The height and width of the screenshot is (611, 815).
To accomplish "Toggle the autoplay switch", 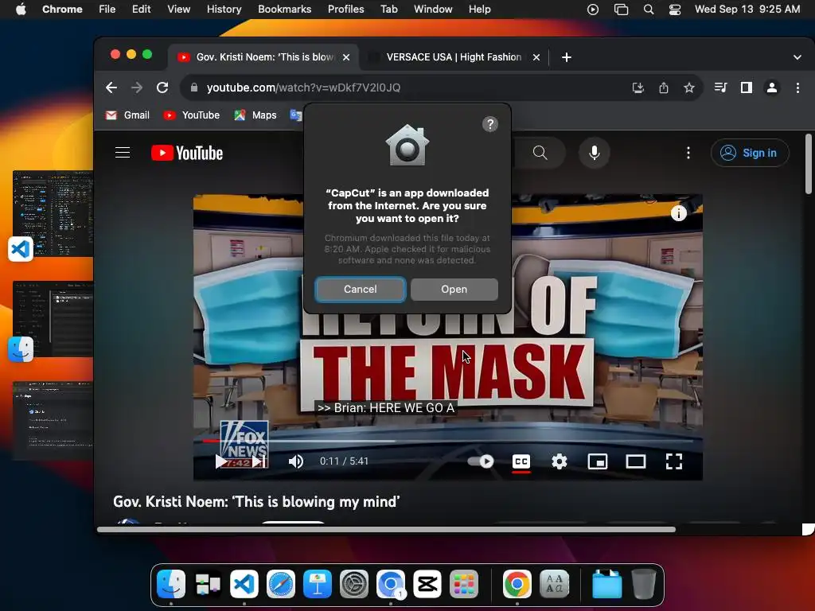I will [481, 461].
